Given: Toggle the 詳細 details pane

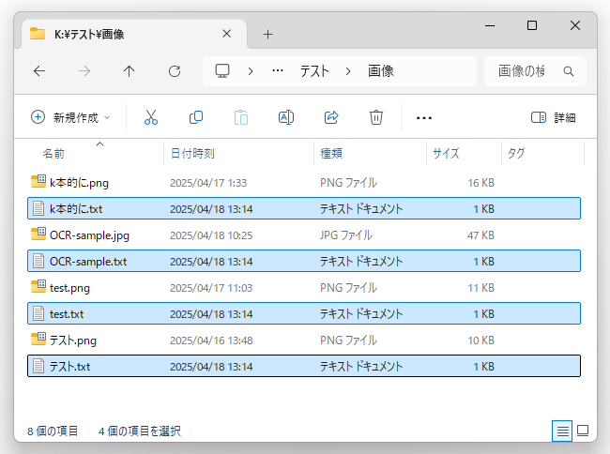Looking at the screenshot, I should point(553,117).
